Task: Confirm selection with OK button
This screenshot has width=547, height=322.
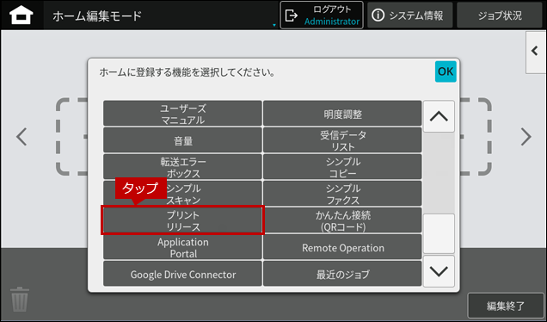Action: tap(446, 71)
